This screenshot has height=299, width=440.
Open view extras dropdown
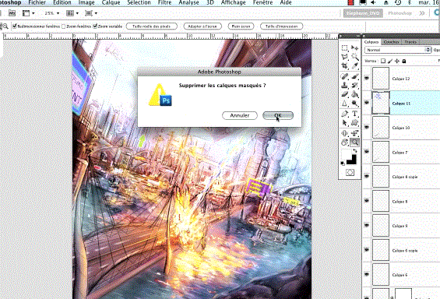coord(28,13)
